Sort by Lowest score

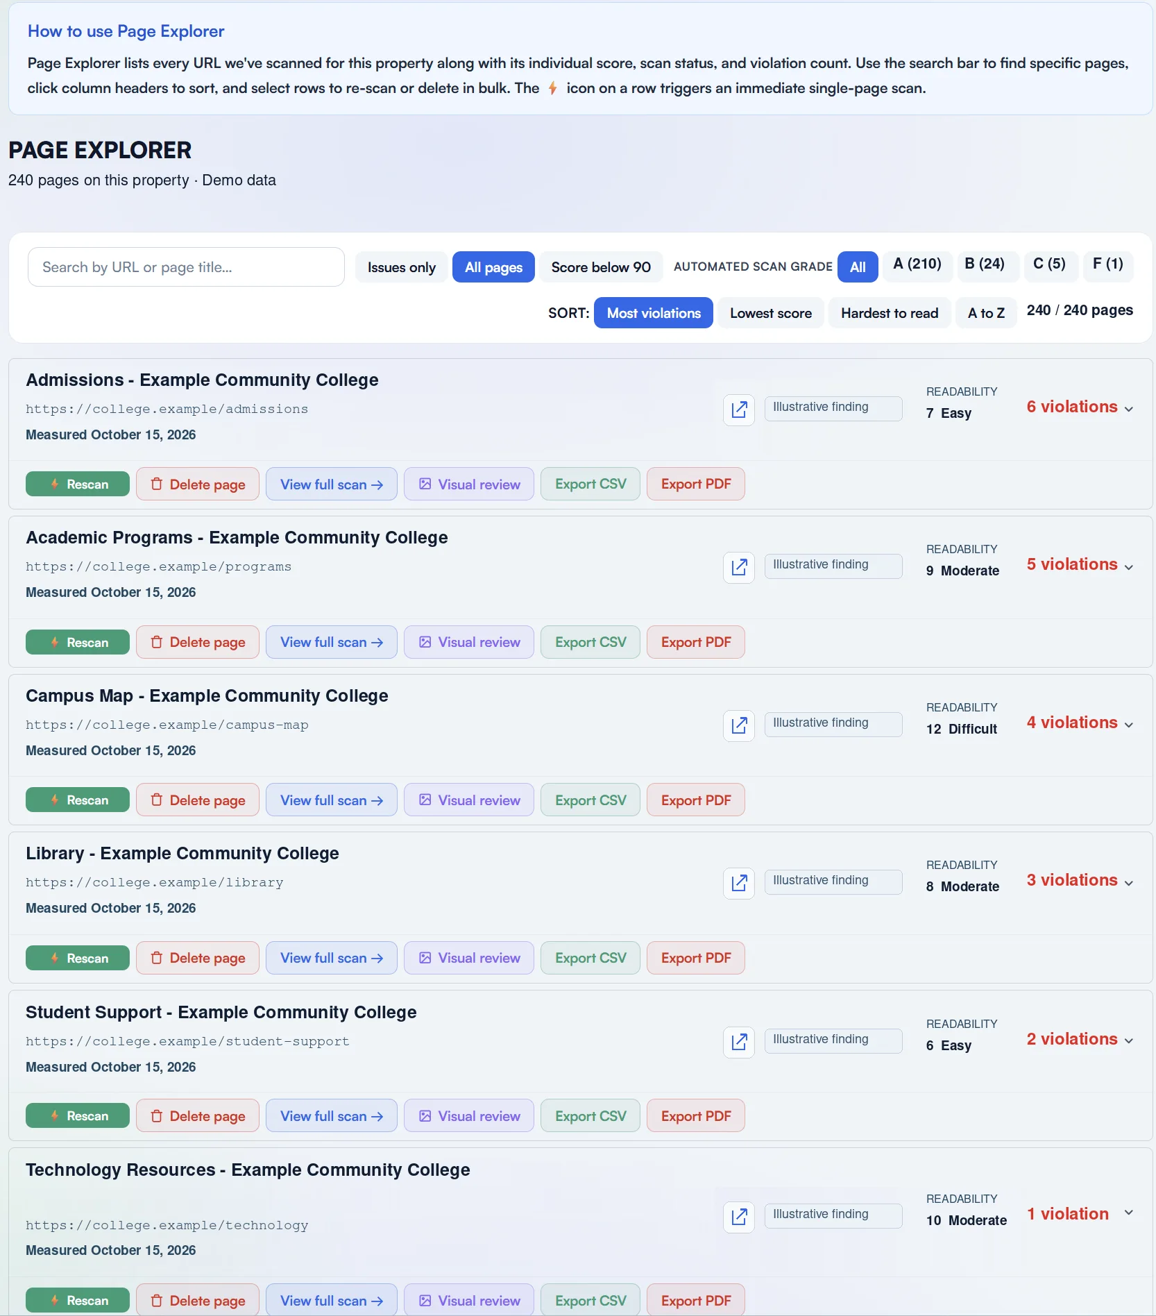pyautogui.click(x=771, y=313)
